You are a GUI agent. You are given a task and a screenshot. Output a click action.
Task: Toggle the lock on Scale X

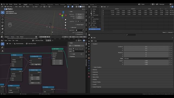(170, 61)
